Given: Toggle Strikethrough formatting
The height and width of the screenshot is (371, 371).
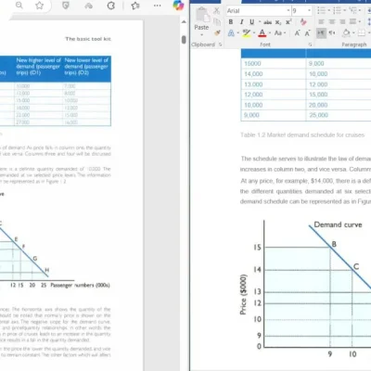Looking at the screenshot, I should 268,22.
